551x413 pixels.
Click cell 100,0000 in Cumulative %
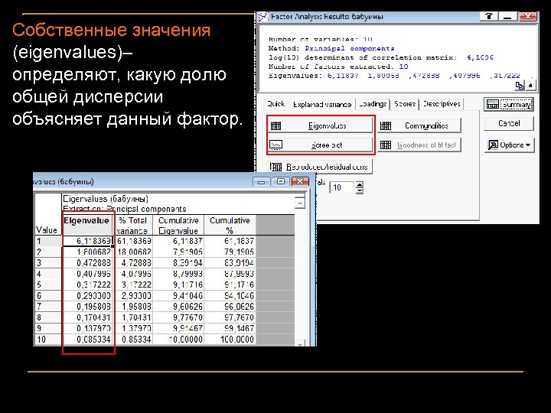click(230, 340)
